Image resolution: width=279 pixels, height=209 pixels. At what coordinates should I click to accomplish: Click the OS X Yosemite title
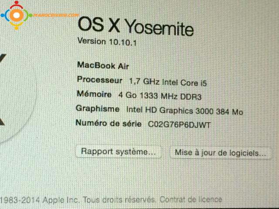click(136, 26)
